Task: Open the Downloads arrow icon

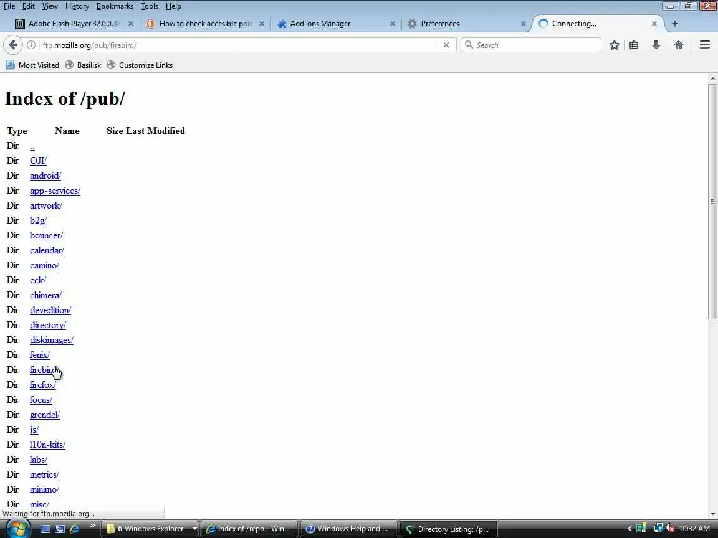Action: (x=656, y=45)
